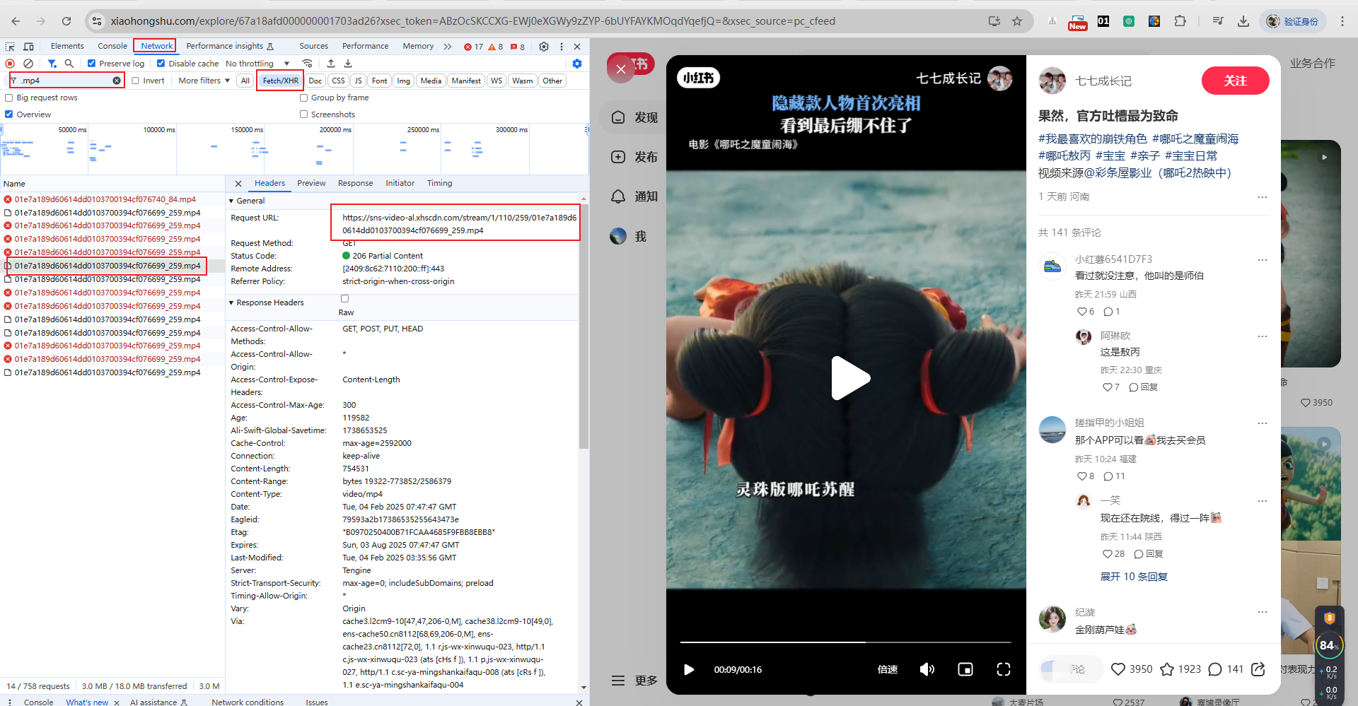Stop recording network log
This screenshot has width=1358, height=706.
[x=10, y=64]
